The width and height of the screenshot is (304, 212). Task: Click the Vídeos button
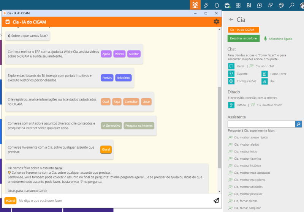click(x=119, y=54)
